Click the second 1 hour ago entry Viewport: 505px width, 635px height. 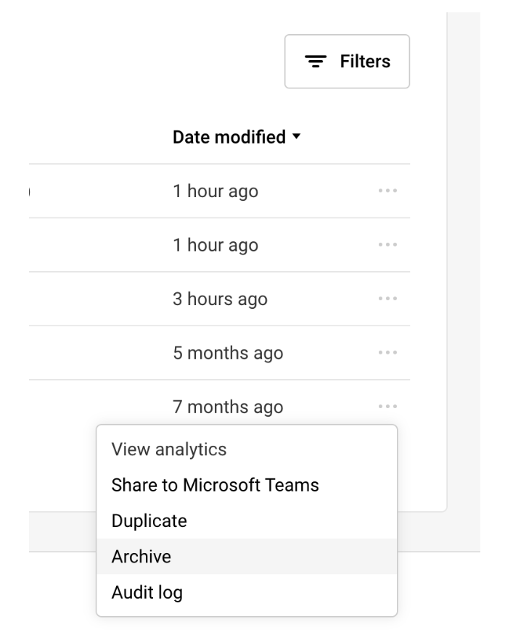pyautogui.click(x=215, y=246)
